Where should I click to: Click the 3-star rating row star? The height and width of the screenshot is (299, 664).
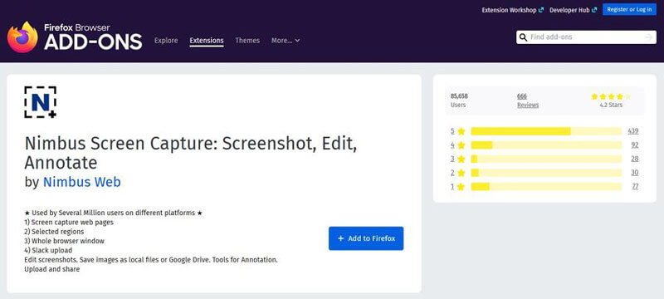461,159
